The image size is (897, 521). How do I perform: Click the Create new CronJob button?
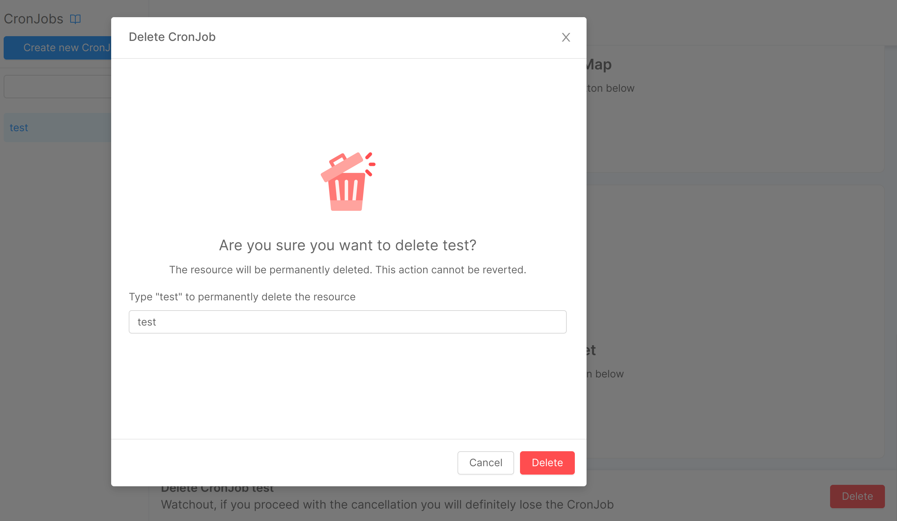point(58,47)
